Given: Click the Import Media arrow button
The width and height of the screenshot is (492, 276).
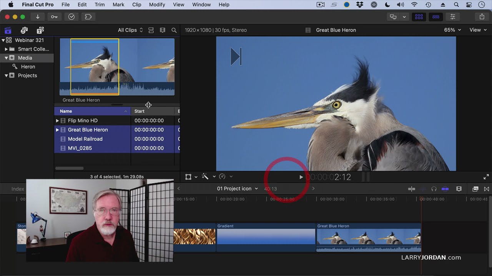Looking at the screenshot, I should [x=38, y=17].
